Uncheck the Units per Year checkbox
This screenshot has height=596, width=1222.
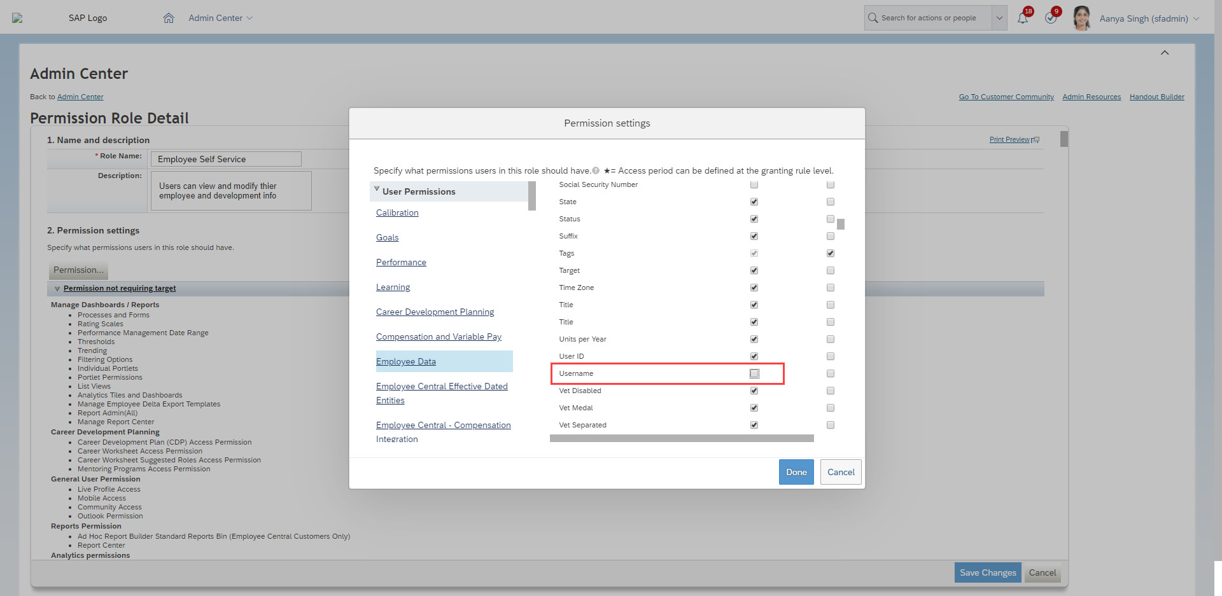coord(754,339)
